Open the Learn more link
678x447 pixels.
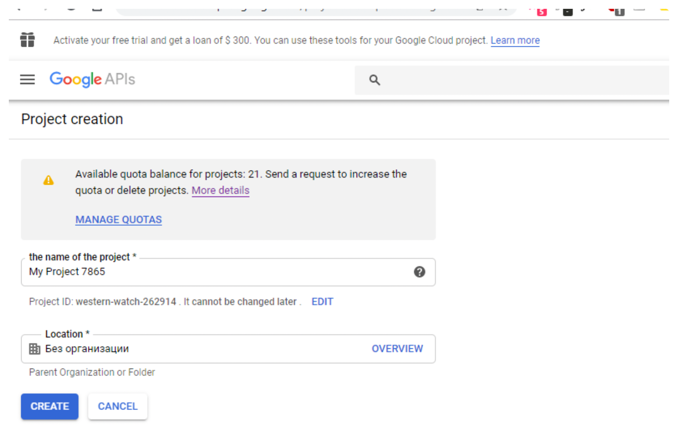(515, 40)
